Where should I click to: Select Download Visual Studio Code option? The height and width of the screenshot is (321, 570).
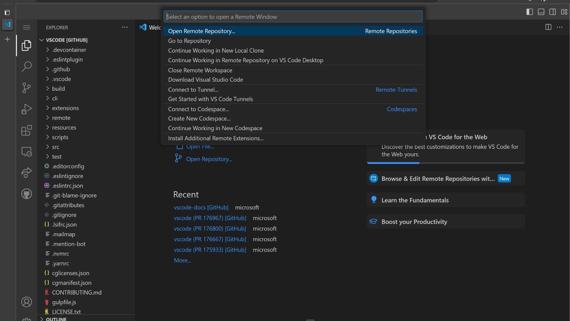(293, 80)
